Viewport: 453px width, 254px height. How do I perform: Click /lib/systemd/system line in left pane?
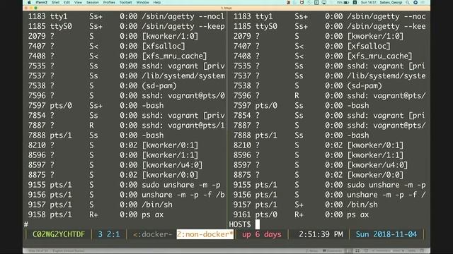(x=183, y=75)
